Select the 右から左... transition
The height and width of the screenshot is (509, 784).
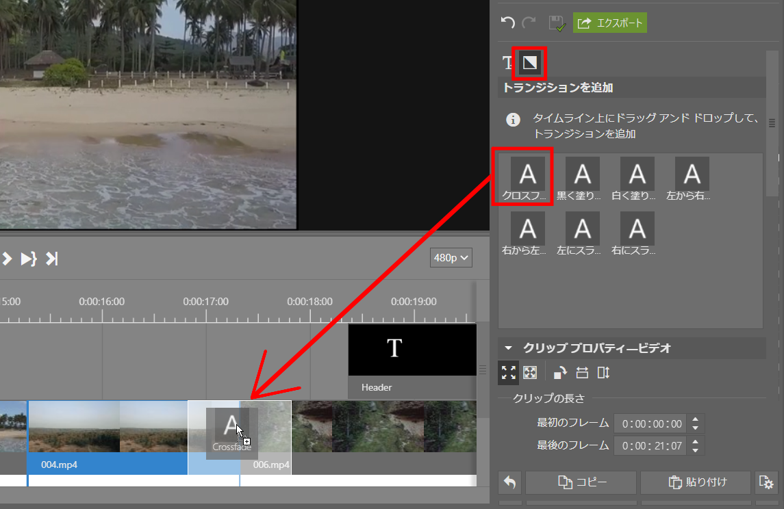(x=524, y=234)
